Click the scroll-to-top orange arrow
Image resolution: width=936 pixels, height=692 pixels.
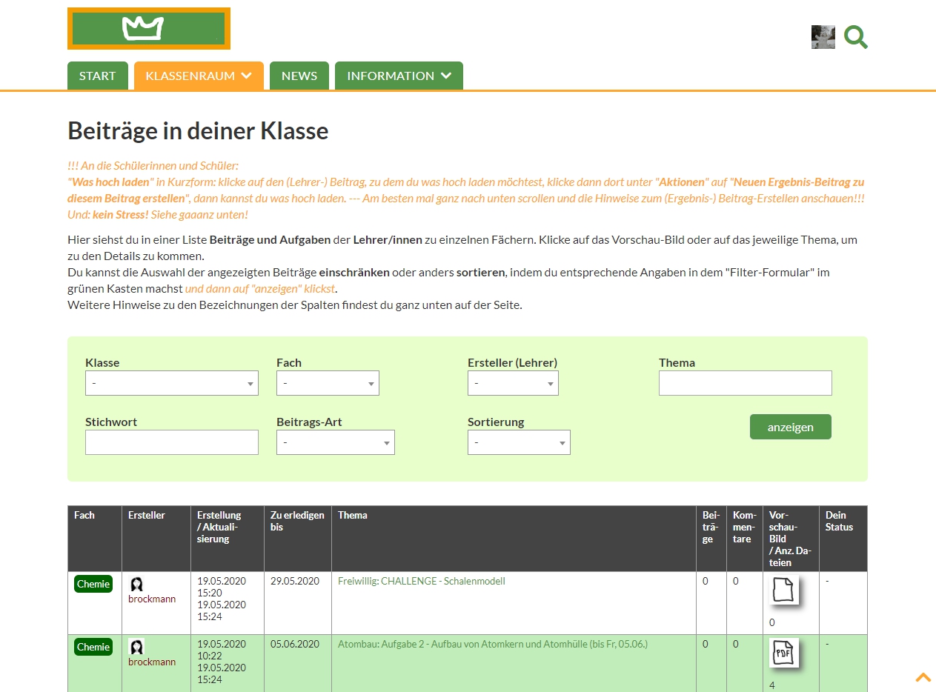[923, 677]
